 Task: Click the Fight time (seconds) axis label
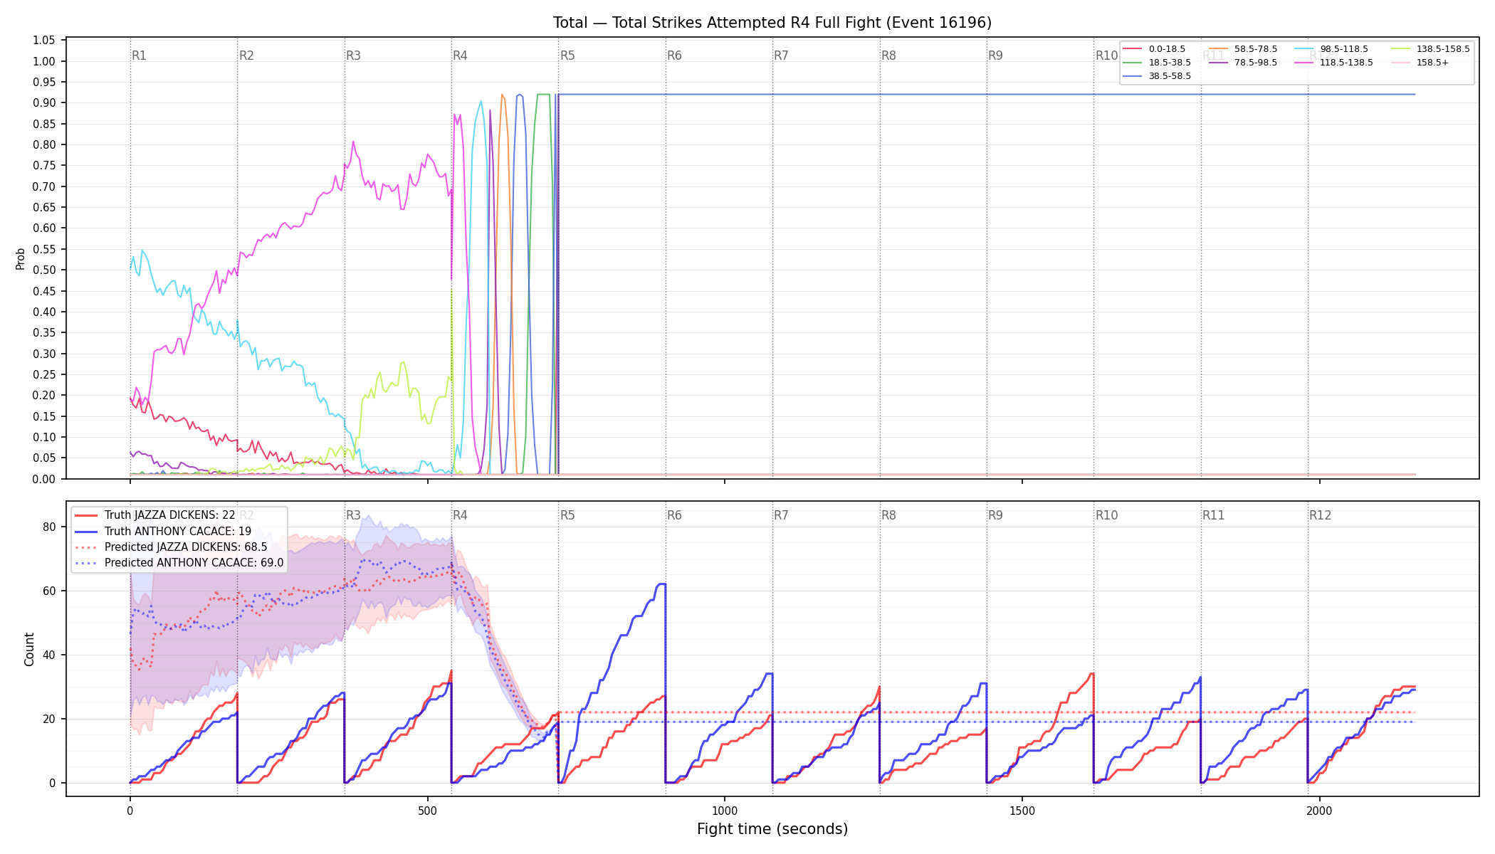coord(772,829)
